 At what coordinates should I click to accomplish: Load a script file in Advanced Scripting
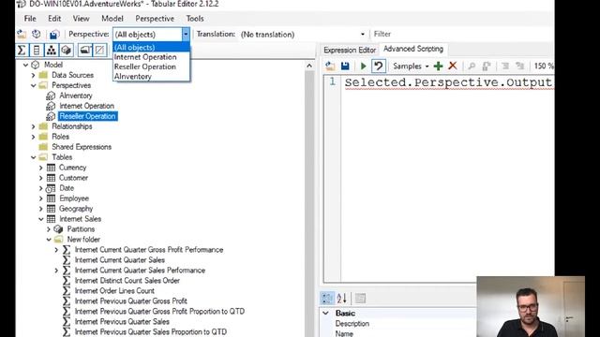[330, 66]
